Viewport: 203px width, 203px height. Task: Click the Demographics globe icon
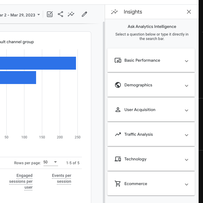(x=118, y=85)
